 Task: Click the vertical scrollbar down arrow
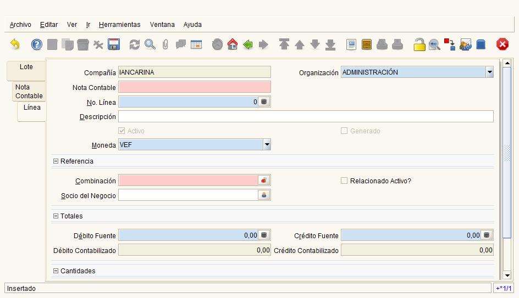pyautogui.click(x=507, y=275)
